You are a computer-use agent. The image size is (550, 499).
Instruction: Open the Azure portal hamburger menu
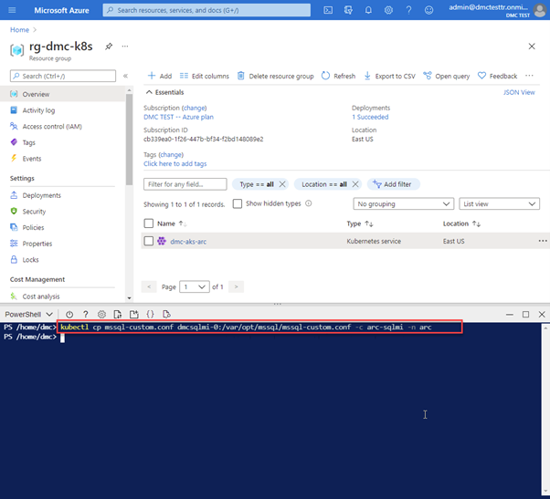coord(12,10)
